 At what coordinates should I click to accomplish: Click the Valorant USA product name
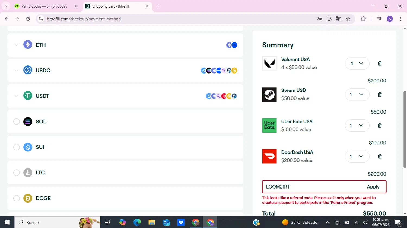[295, 59]
